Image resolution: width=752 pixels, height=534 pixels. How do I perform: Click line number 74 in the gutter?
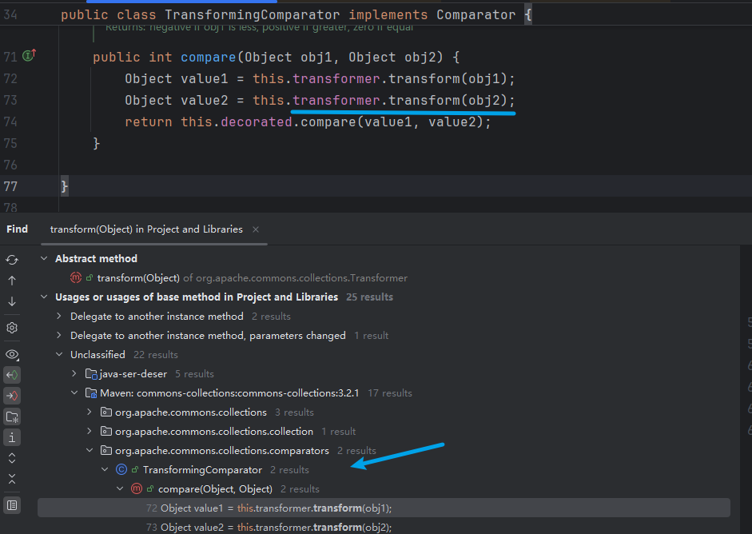(x=10, y=122)
